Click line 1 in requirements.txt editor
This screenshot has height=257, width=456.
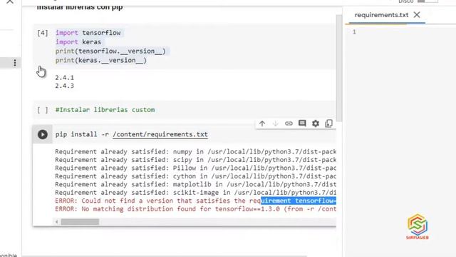point(354,31)
